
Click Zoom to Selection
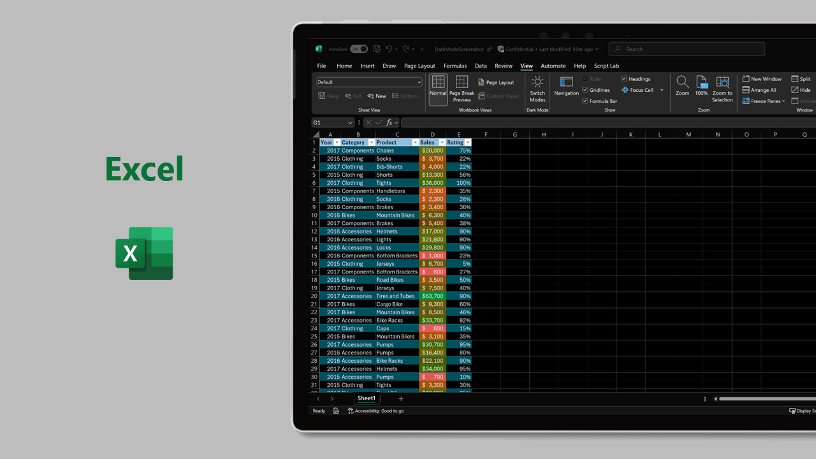[x=722, y=89]
